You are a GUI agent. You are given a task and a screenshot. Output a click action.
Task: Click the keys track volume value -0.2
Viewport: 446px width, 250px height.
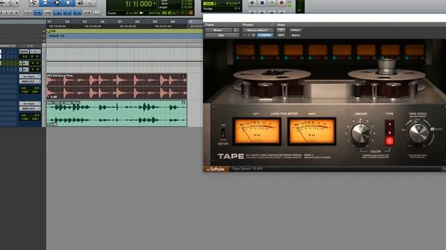(x=36, y=115)
